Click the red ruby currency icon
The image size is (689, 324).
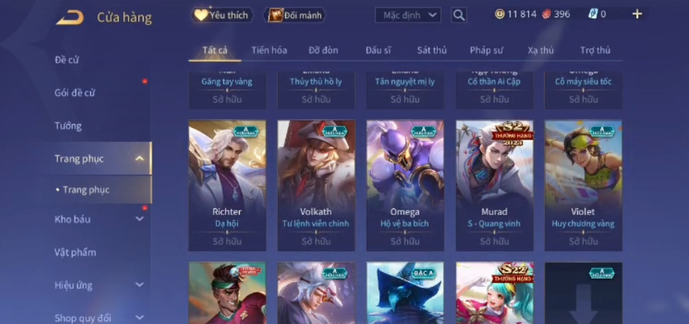click(546, 14)
